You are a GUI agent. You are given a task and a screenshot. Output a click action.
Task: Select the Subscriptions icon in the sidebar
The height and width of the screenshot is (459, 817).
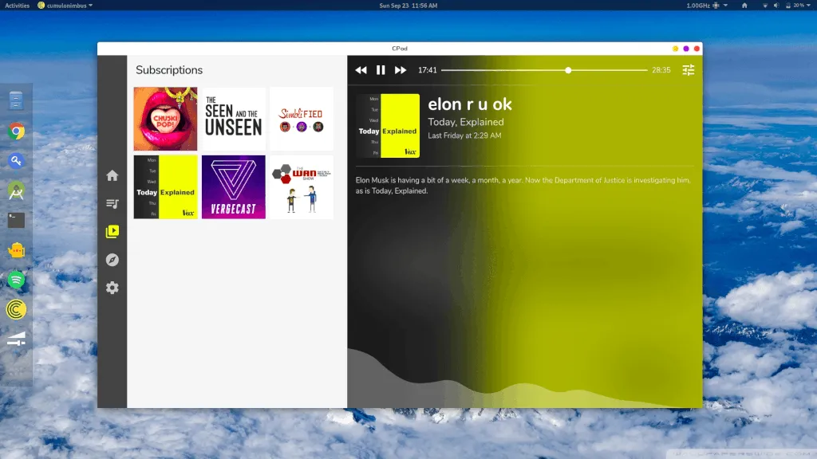[112, 232]
